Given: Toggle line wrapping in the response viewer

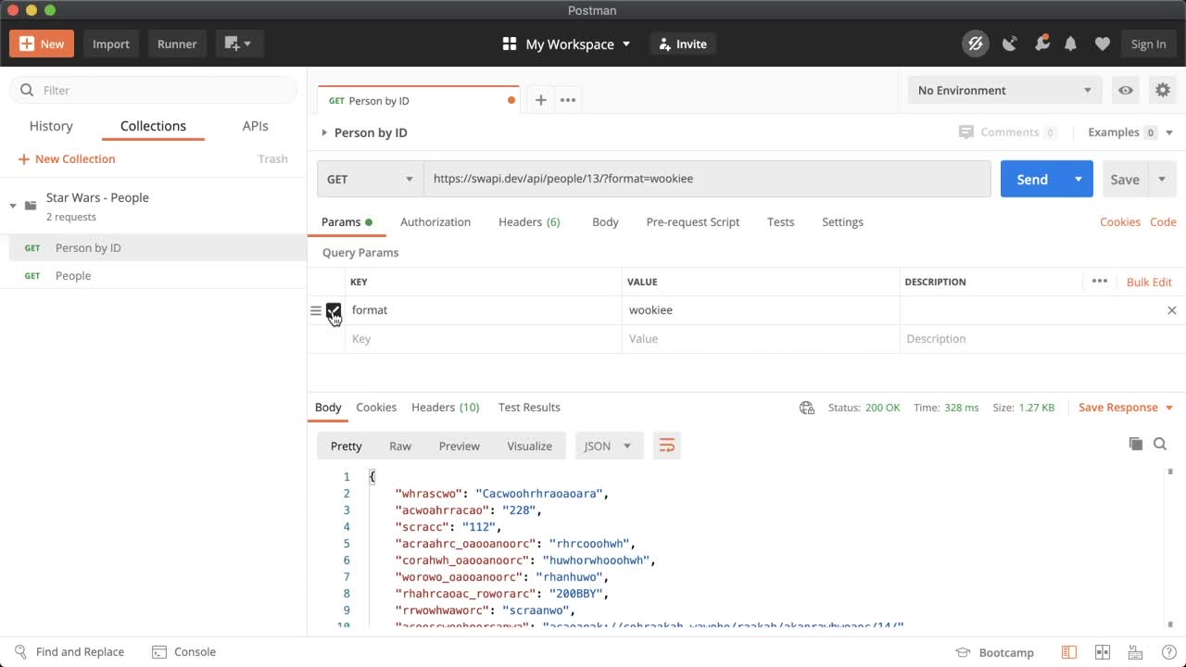Looking at the screenshot, I should tap(667, 446).
